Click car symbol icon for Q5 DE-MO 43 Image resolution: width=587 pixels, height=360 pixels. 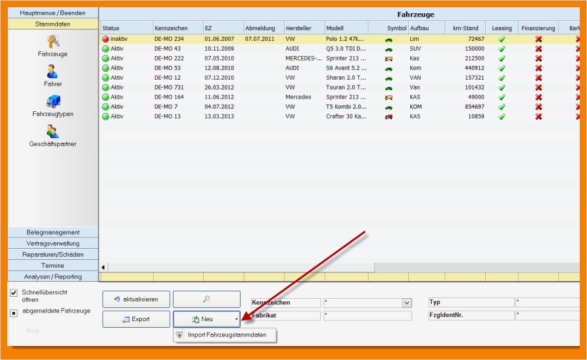point(388,49)
